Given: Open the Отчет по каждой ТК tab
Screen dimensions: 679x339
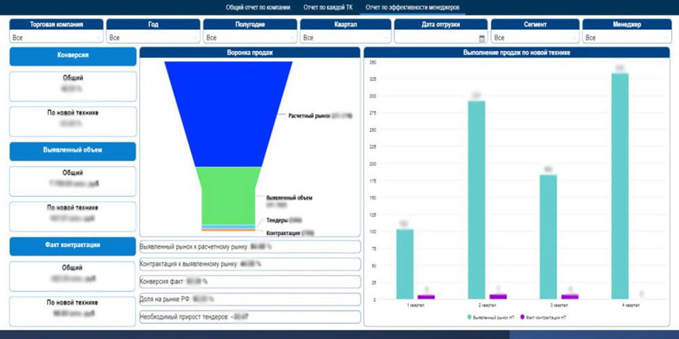Looking at the screenshot, I should (x=329, y=7).
